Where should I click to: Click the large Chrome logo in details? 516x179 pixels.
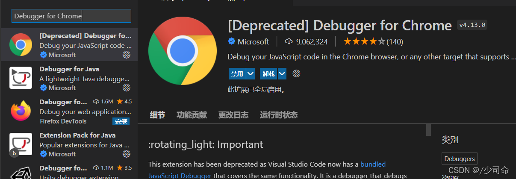[x=183, y=51]
